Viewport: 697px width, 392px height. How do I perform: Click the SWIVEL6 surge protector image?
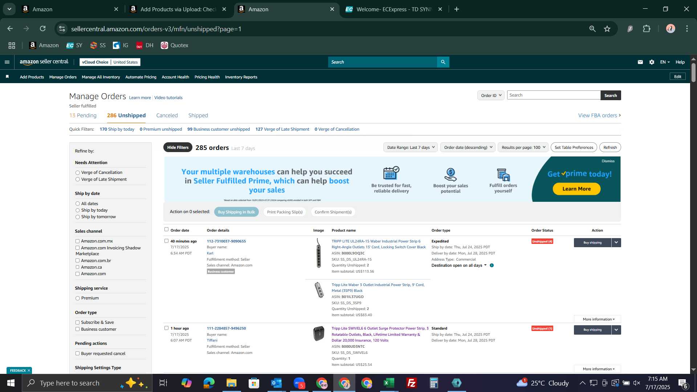pyautogui.click(x=319, y=333)
